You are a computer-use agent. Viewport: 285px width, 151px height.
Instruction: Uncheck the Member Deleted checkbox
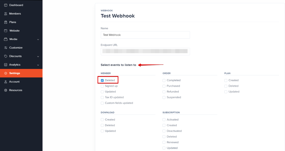102,80
